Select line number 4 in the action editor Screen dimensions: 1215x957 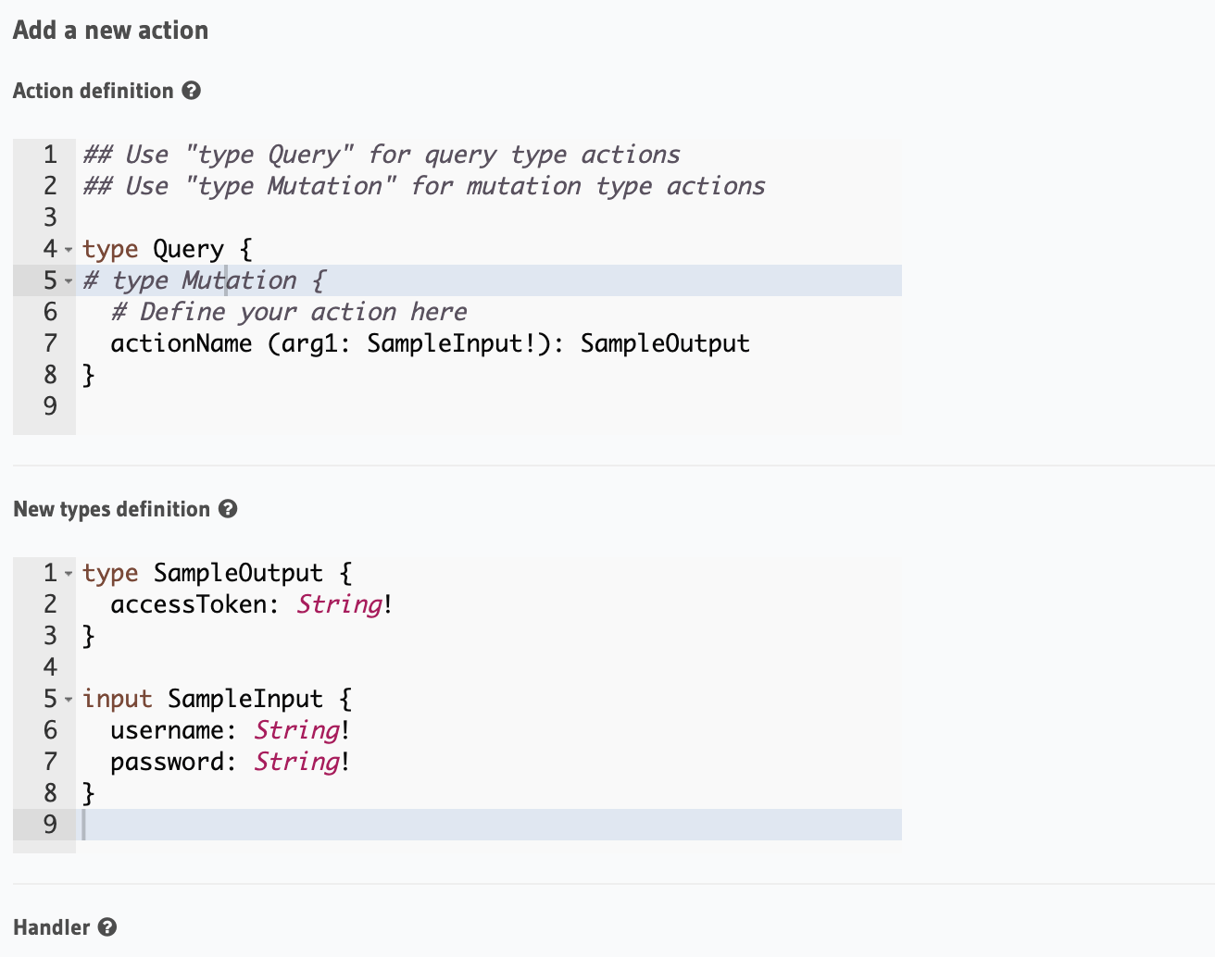(49, 248)
